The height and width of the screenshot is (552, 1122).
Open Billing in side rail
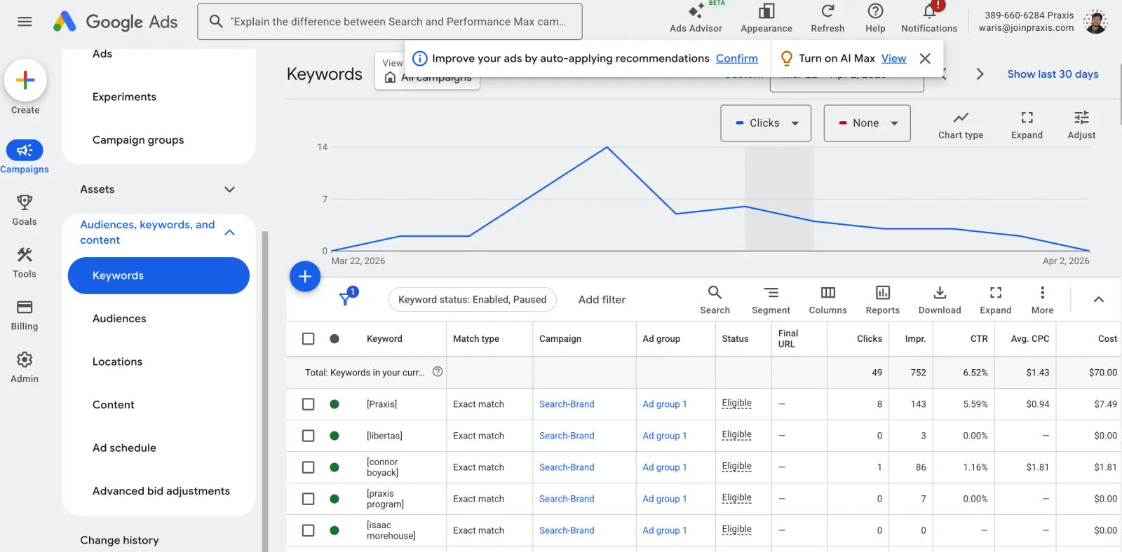coord(25,315)
